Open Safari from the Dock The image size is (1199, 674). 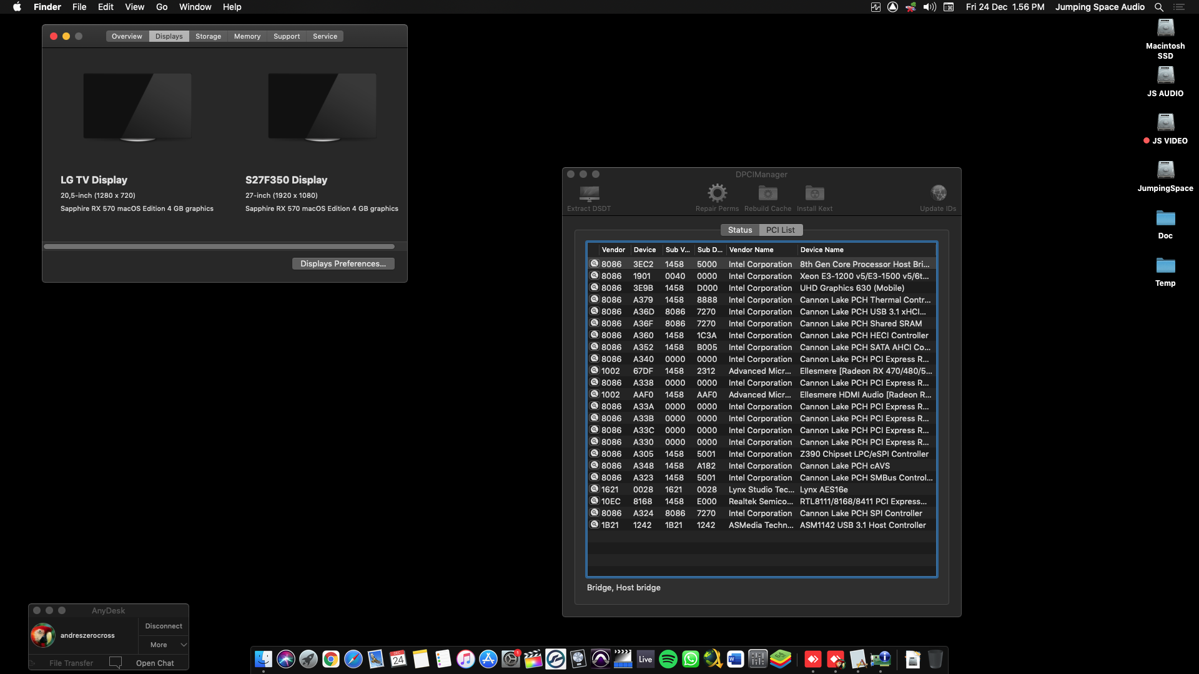[353, 659]
